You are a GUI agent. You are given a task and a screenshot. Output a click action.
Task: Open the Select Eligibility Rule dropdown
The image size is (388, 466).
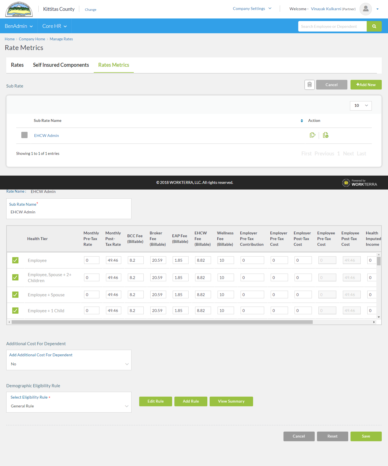tap(69, 406)
